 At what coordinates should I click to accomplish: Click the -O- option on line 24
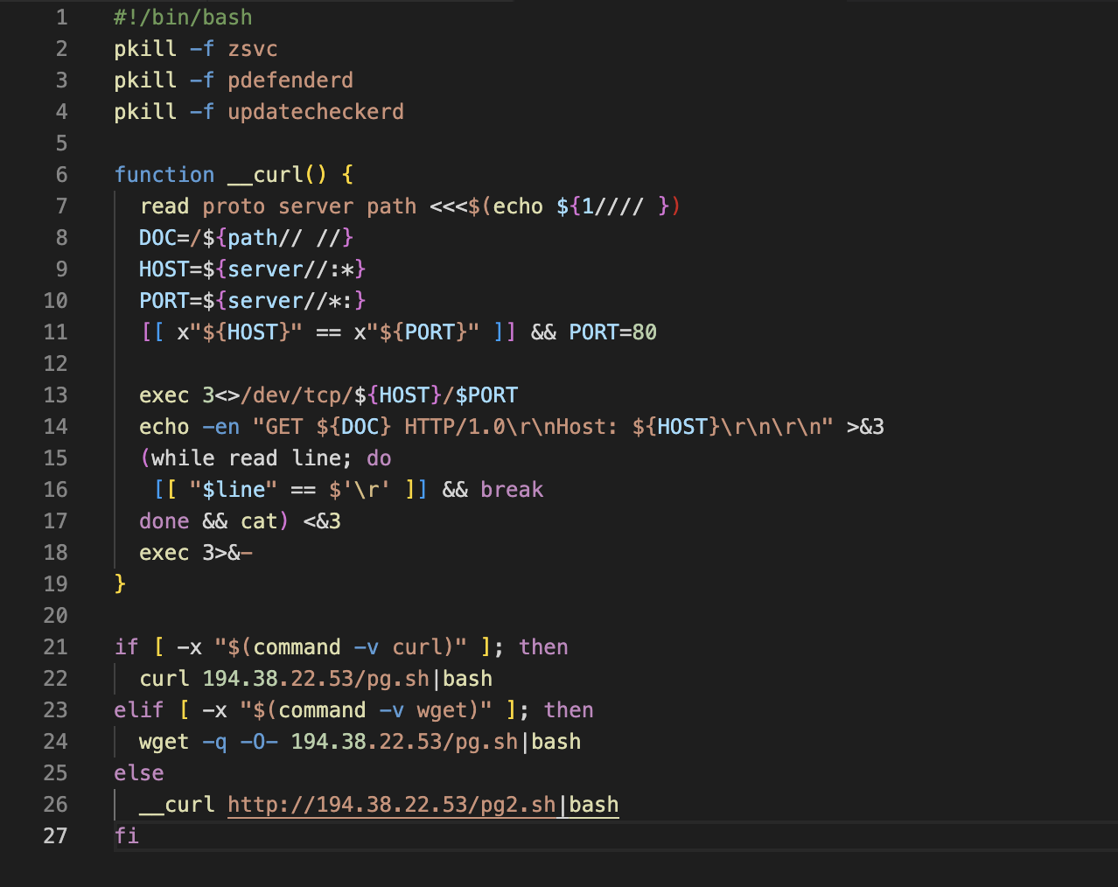click(x=259, y=742)
